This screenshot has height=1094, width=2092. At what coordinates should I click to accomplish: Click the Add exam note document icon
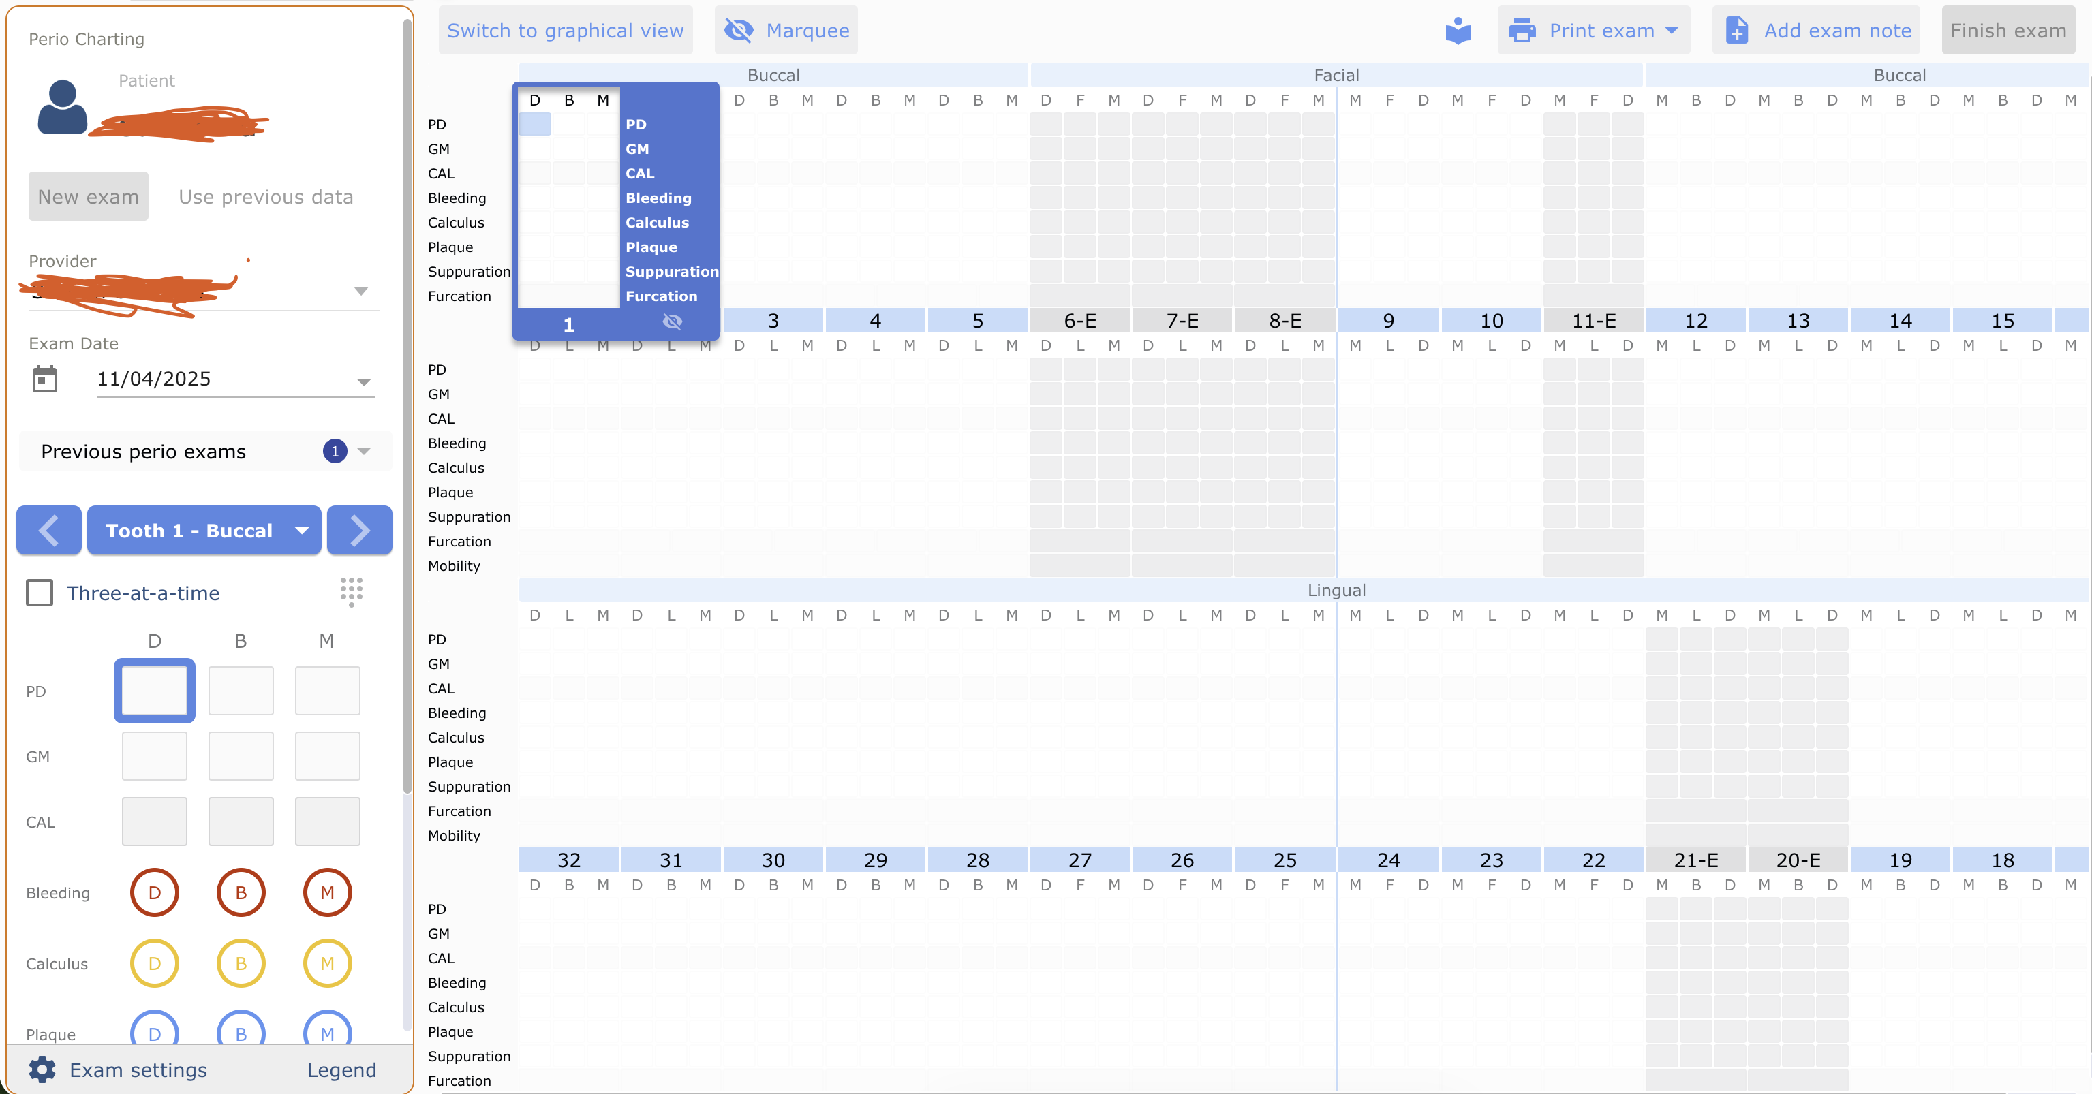click(x=1736, y=31)
